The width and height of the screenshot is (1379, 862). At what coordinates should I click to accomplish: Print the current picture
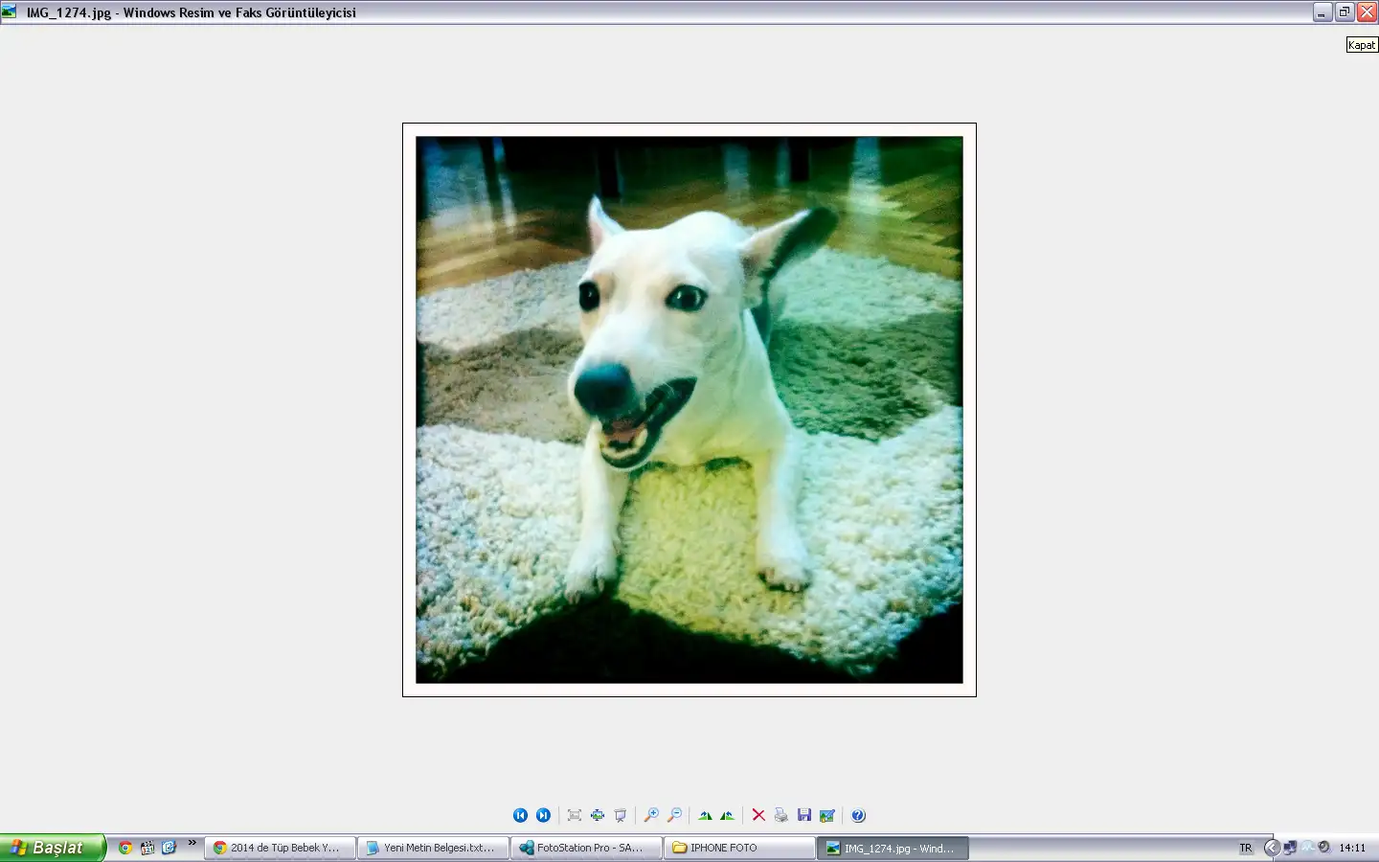pos(781,815)
